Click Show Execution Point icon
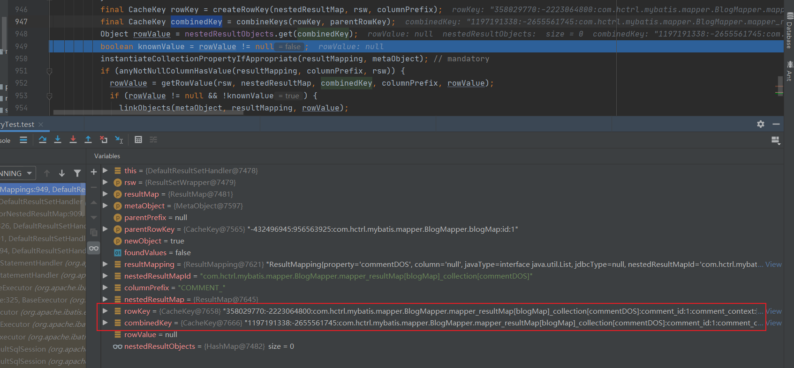The image size is (794, 368). 23,140
